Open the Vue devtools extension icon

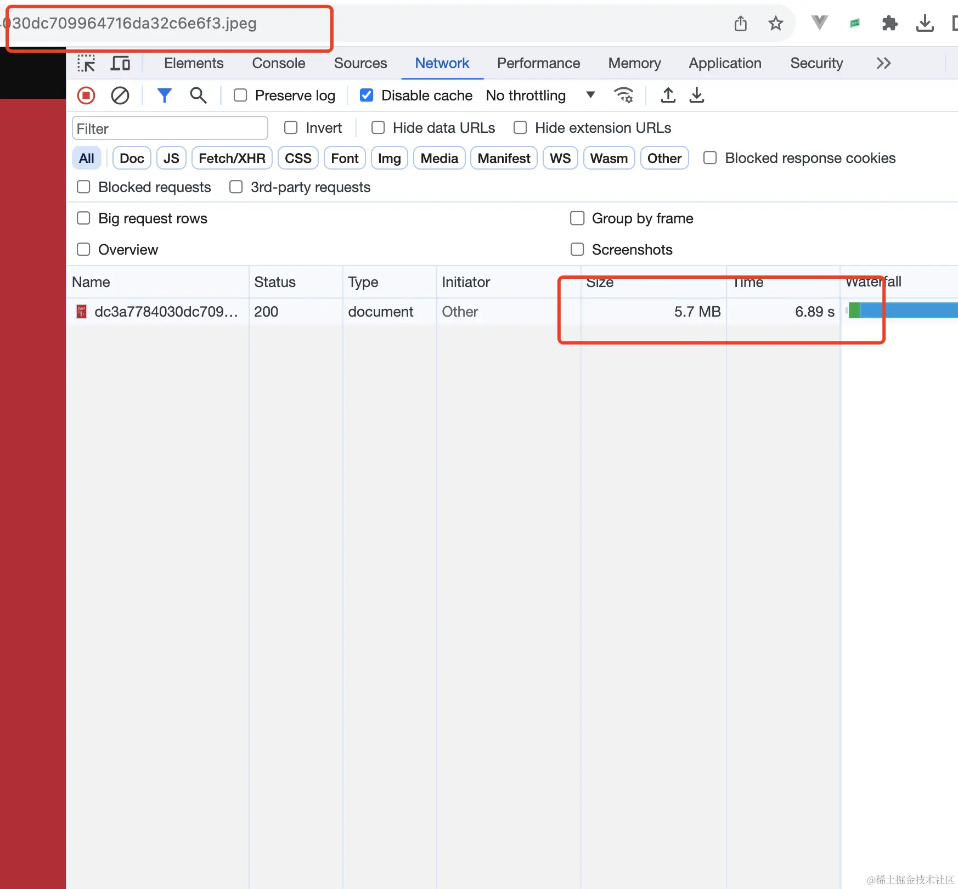819,22
